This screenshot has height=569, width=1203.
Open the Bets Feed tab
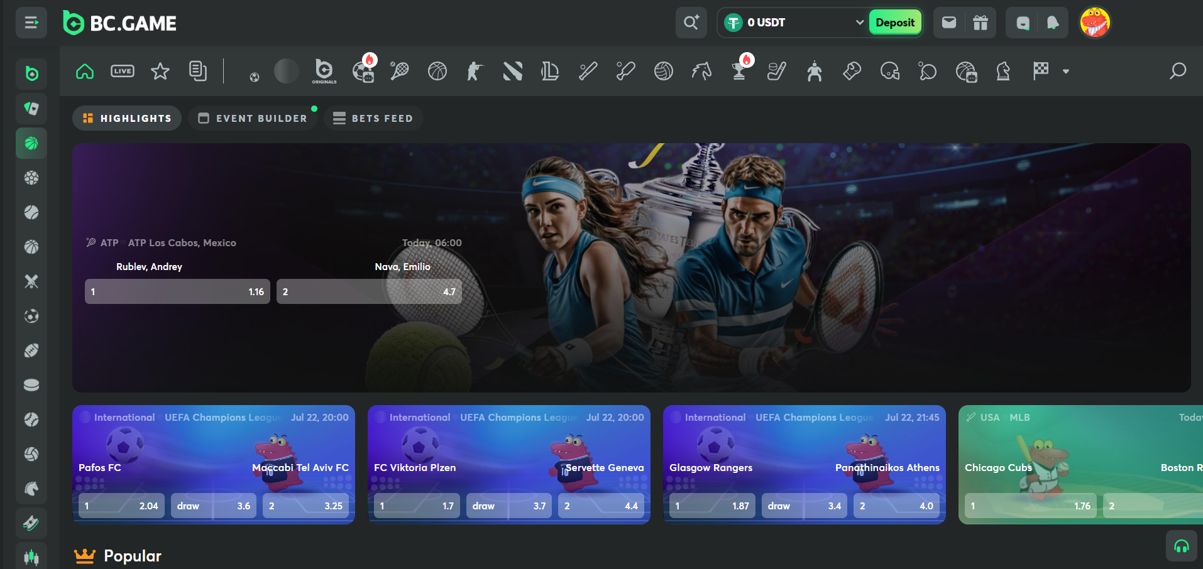pyautogui.click(x=373, y=118)
